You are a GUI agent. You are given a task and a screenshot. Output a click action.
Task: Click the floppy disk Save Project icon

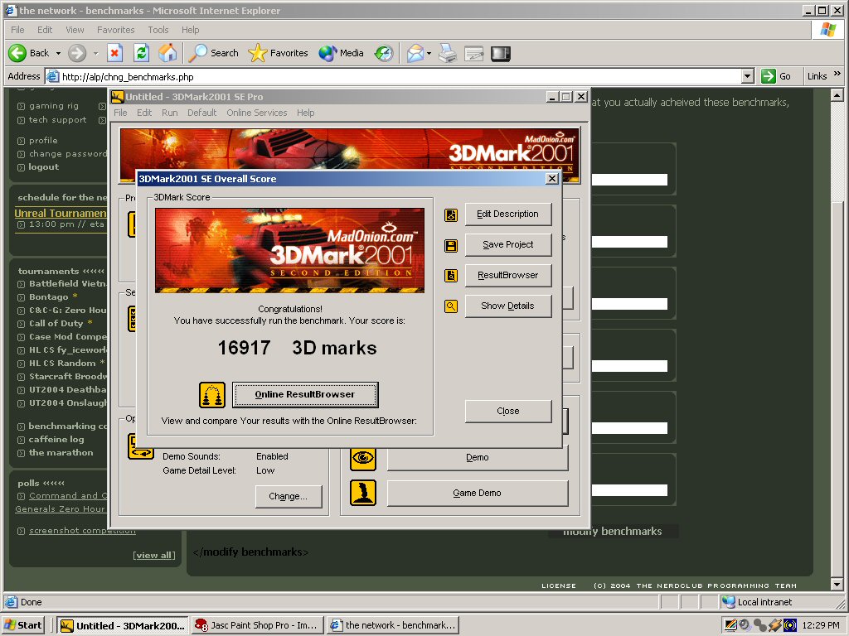click(x=451, y=246)
